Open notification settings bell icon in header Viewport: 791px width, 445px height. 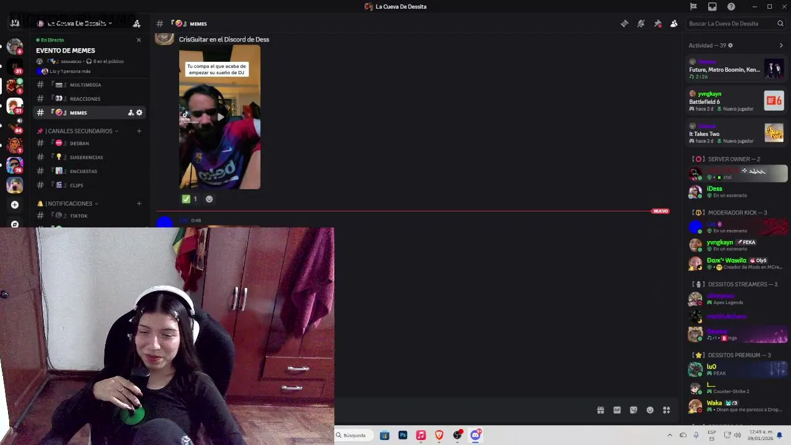point(641,23)
